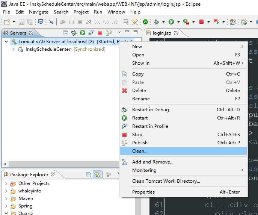Click the Step Over toolbar icon
258x215 pixels.
[x=106, y=22]
